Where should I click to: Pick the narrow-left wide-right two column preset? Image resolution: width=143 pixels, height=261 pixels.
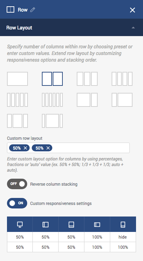tap(122, 100)
